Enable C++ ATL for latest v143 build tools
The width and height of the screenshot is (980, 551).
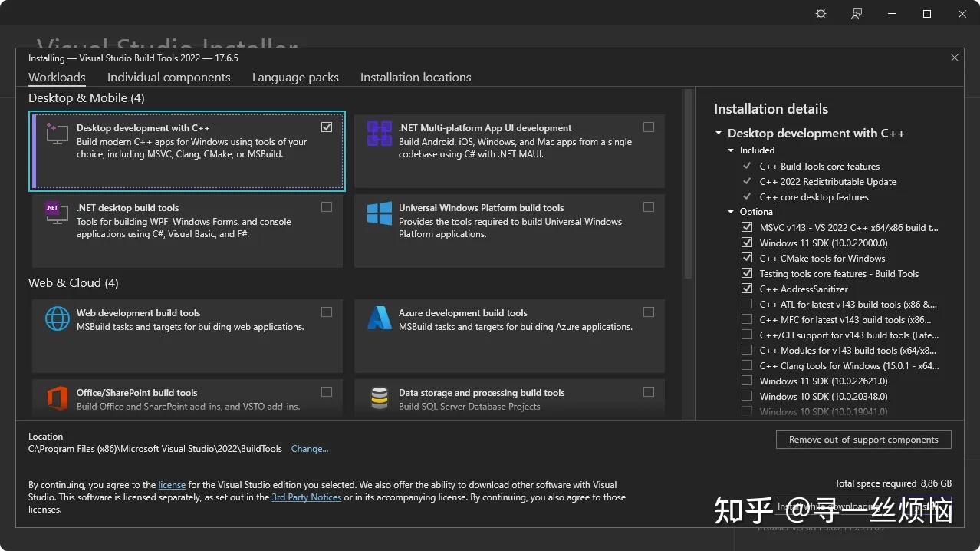coord(746,304)
